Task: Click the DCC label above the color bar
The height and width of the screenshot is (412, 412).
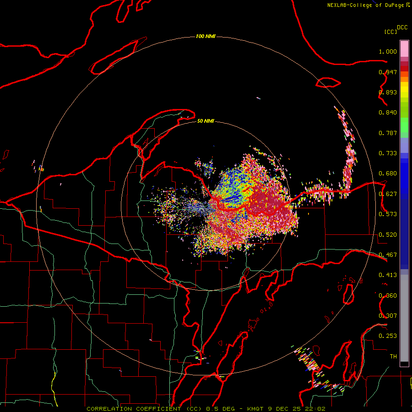Action: 402,27
